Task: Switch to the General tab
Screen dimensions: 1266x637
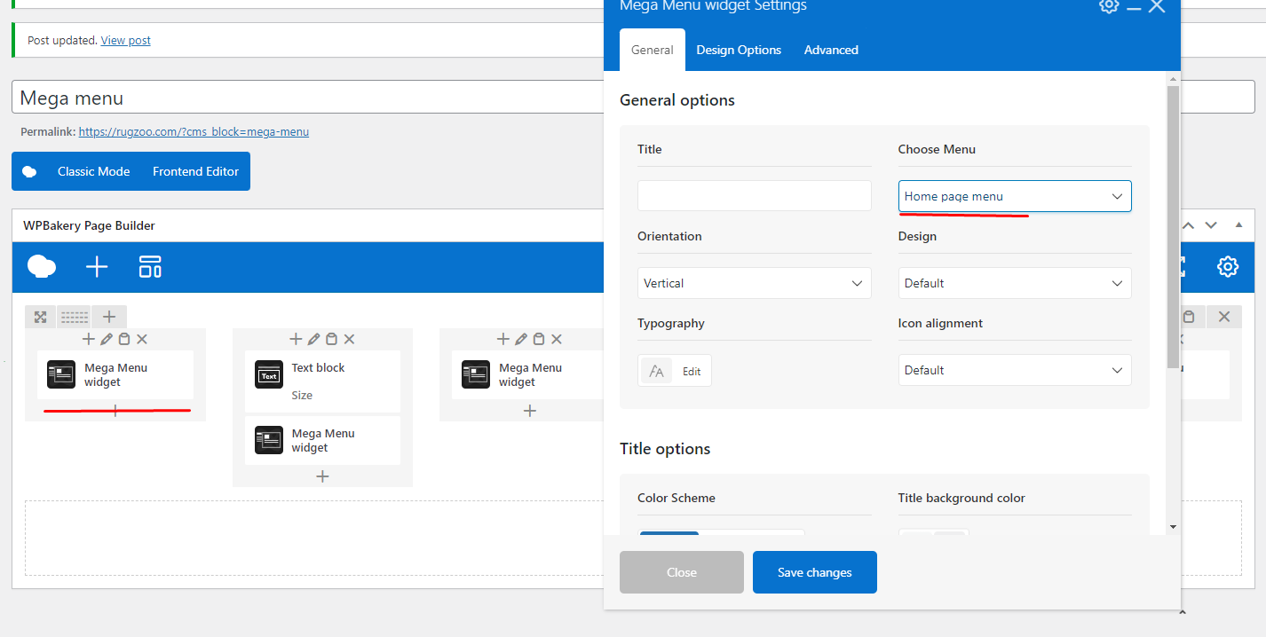Action: [x=653, y=50]
